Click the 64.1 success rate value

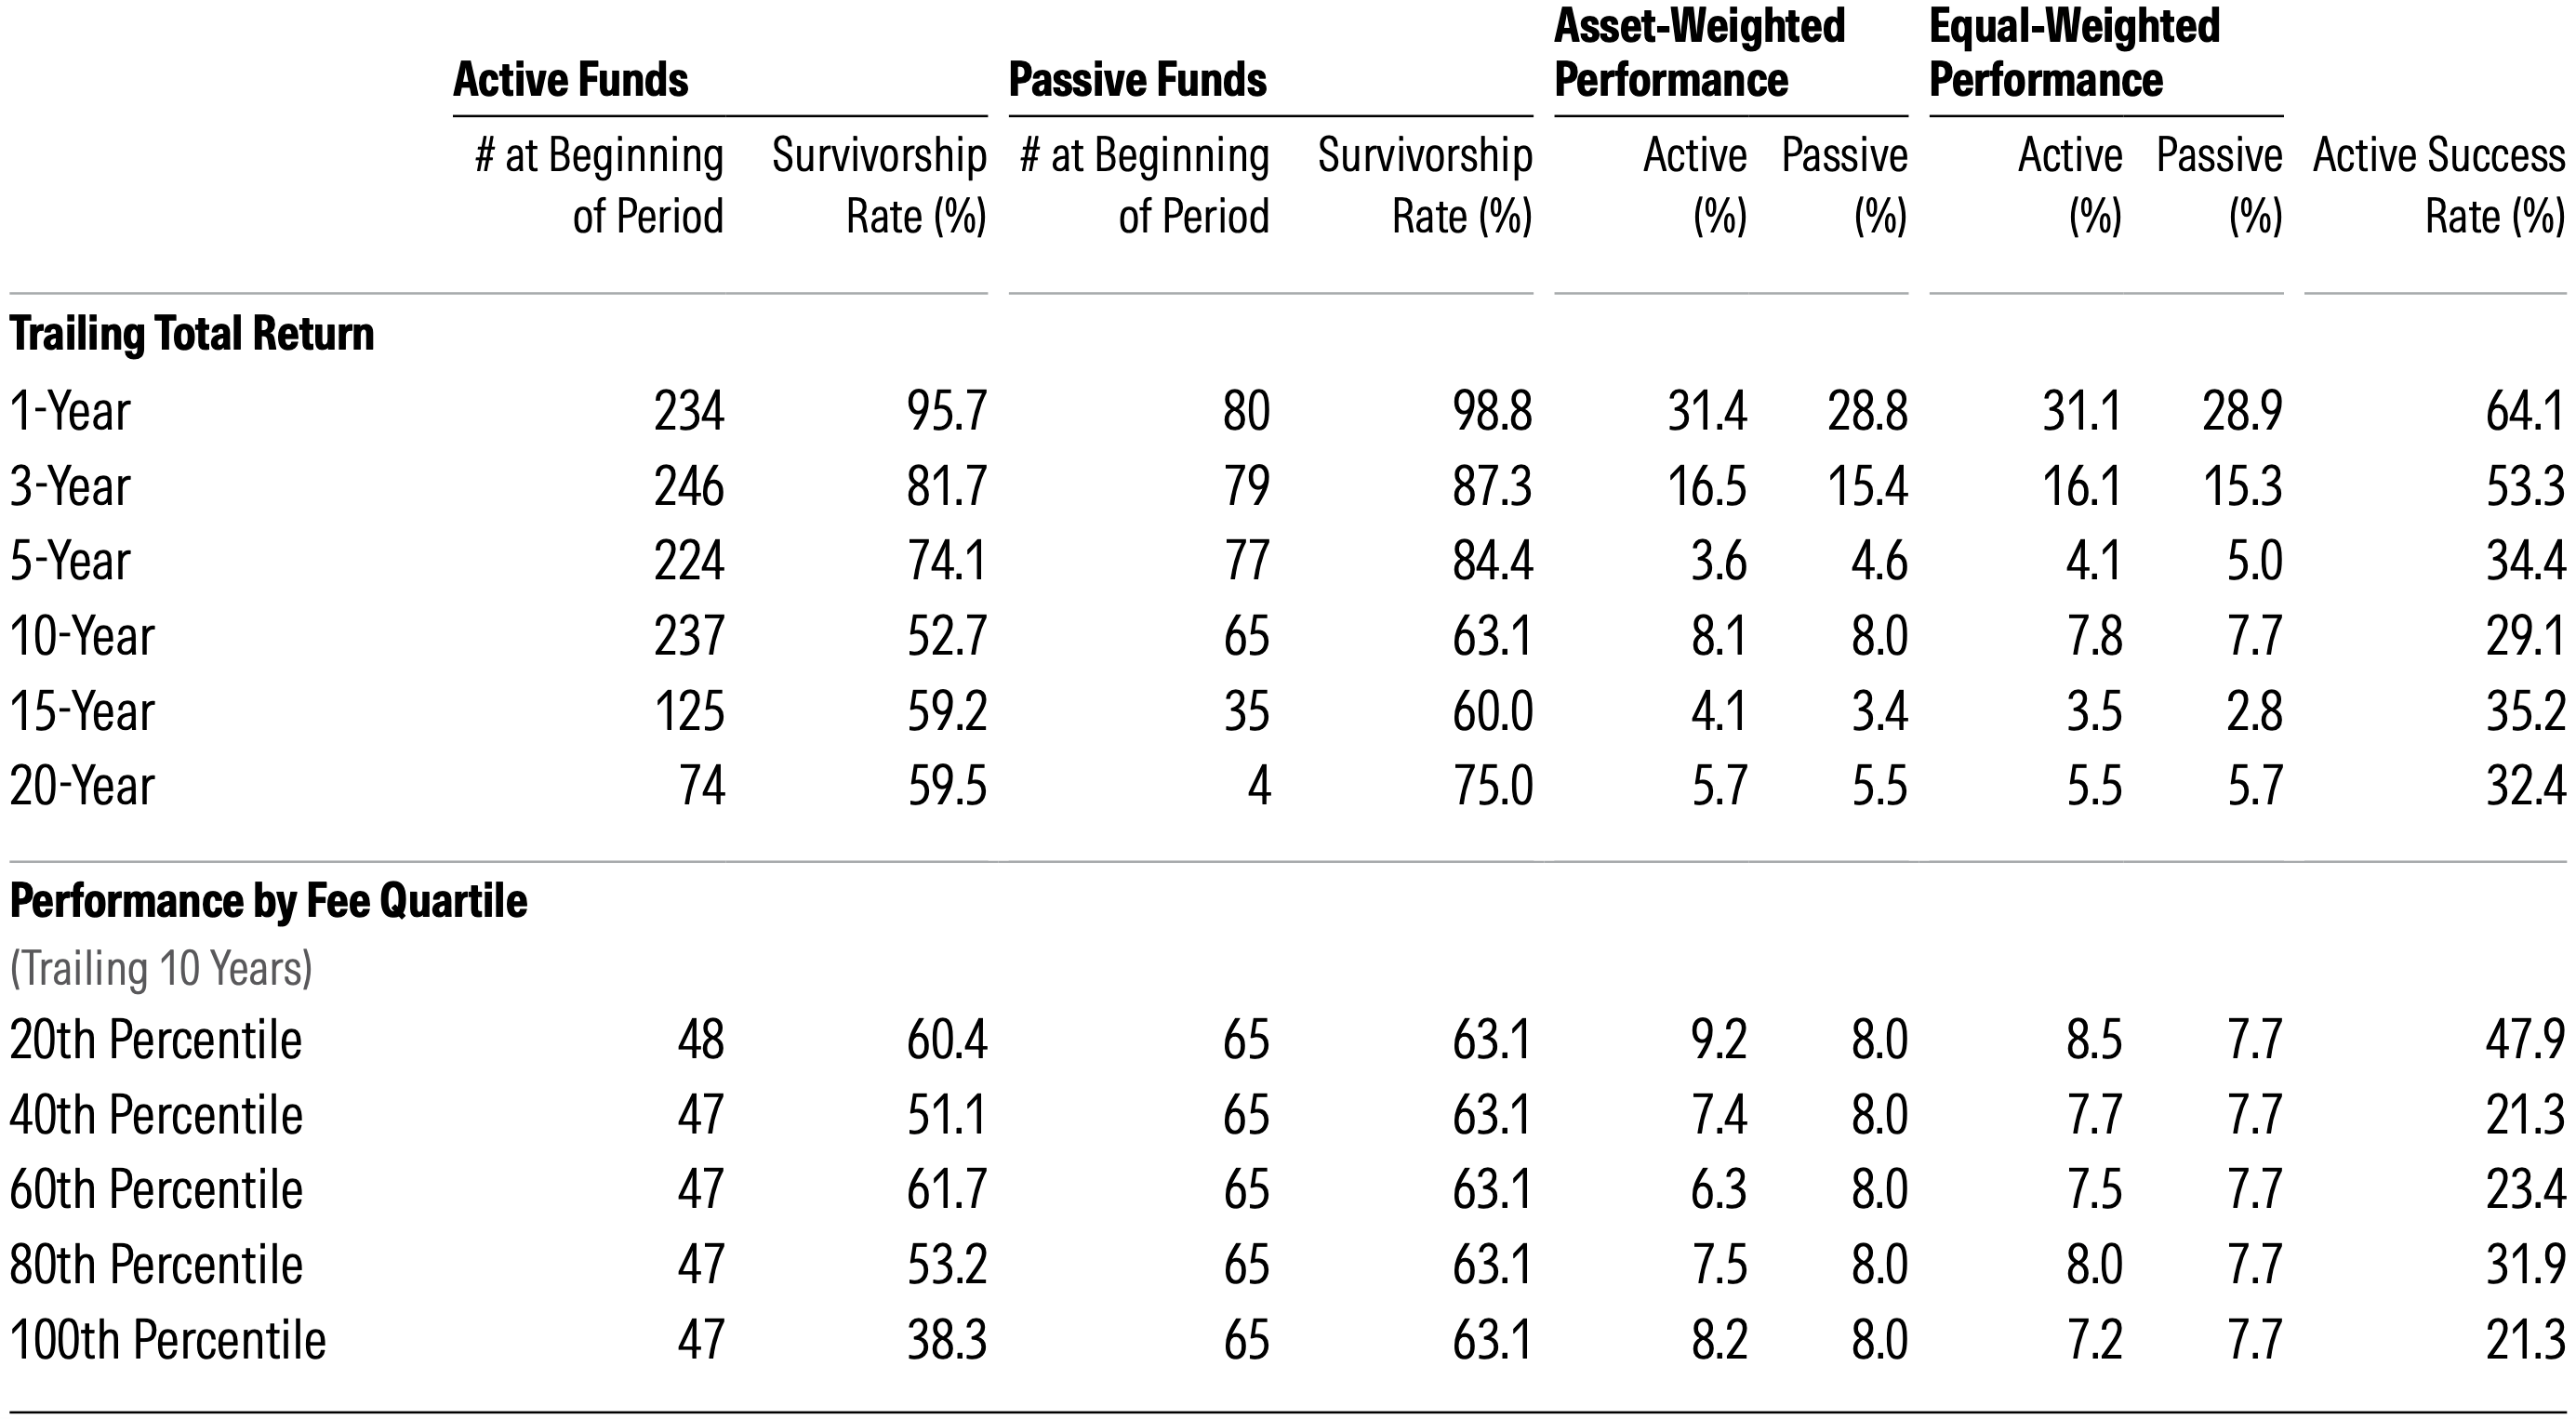(x=2524, y=412)
